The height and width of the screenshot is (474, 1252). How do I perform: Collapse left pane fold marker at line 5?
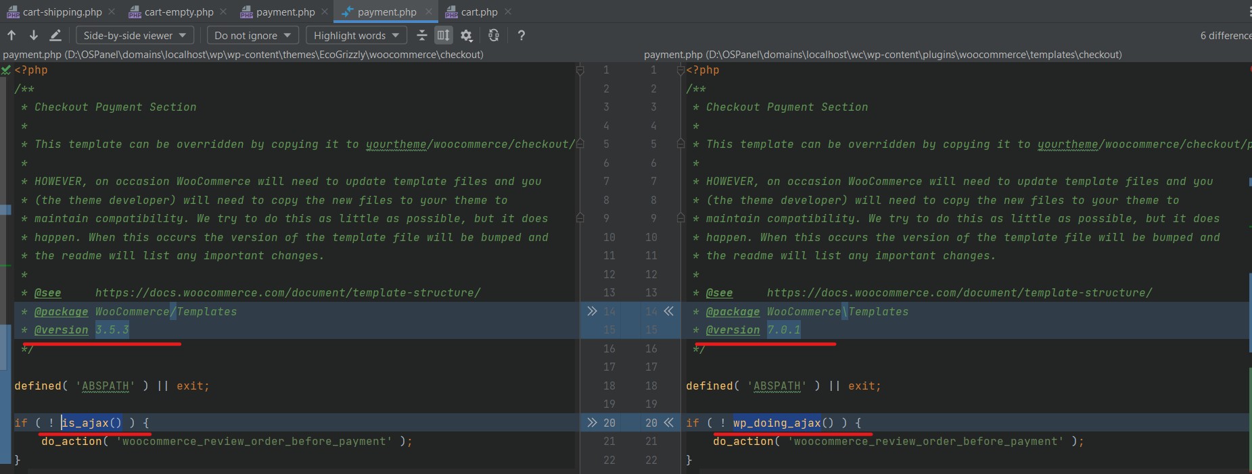[580, 144]
